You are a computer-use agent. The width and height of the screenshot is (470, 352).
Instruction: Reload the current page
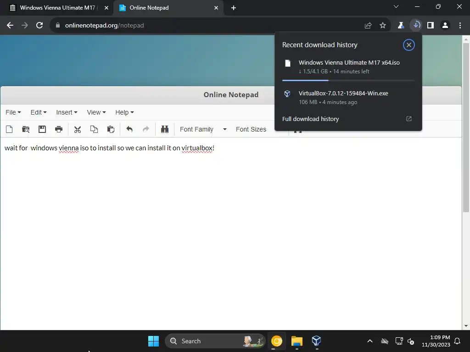[39, 26]
